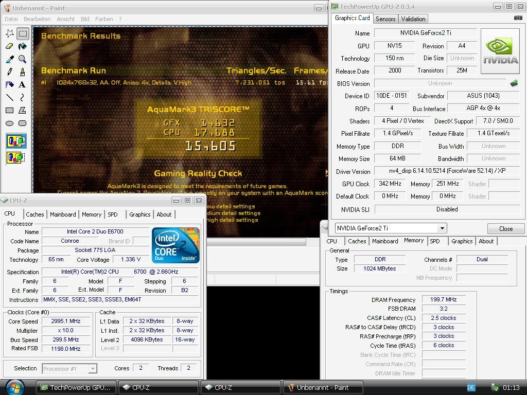Switch to the Validation tab in GPU-Z

click(x=413, y=19)
